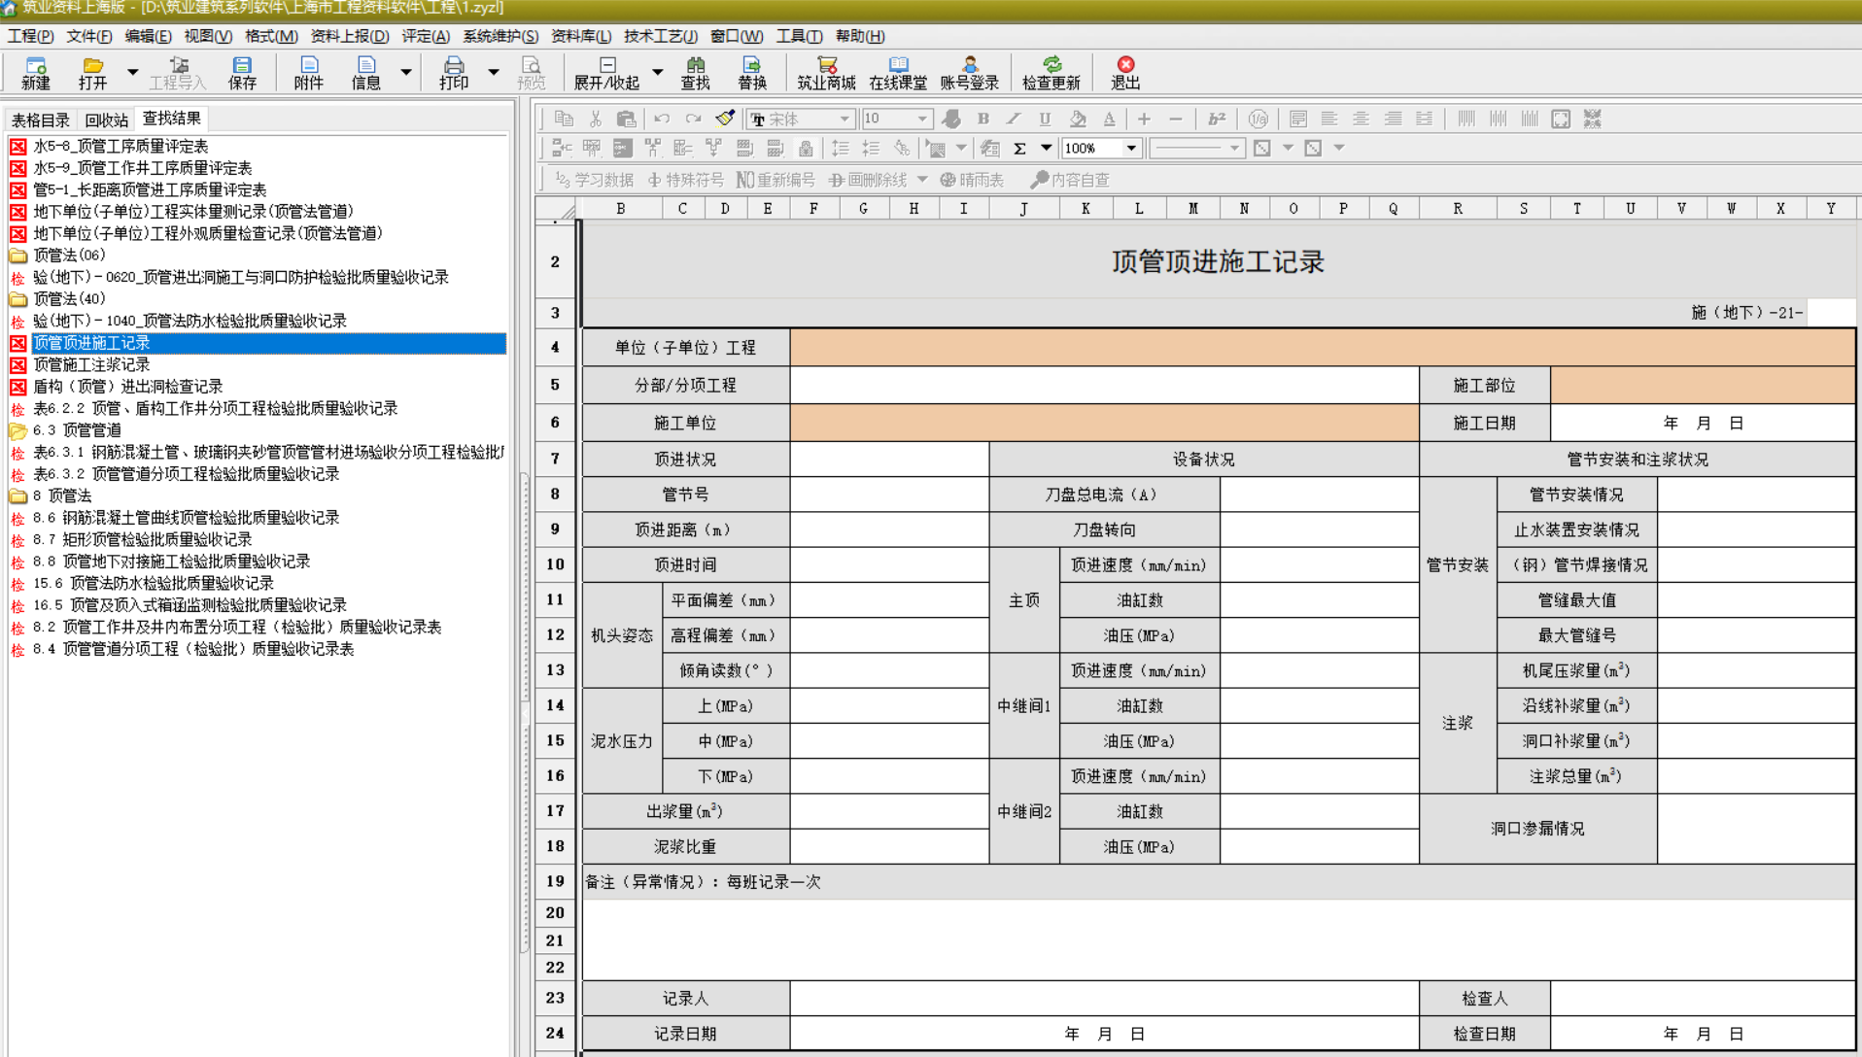Viewport: 1862px width, 1057px height.
Task: Click the 检查更新 check update icon
Action: coord(1051,73)
